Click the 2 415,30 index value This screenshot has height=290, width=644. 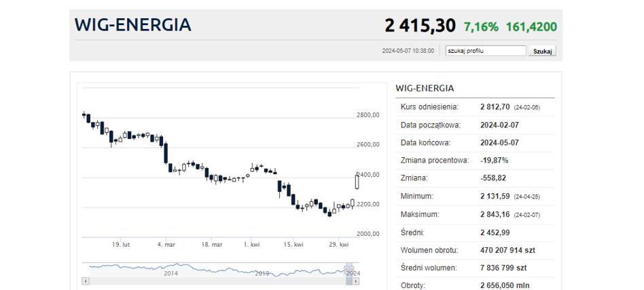click(420, 25)
